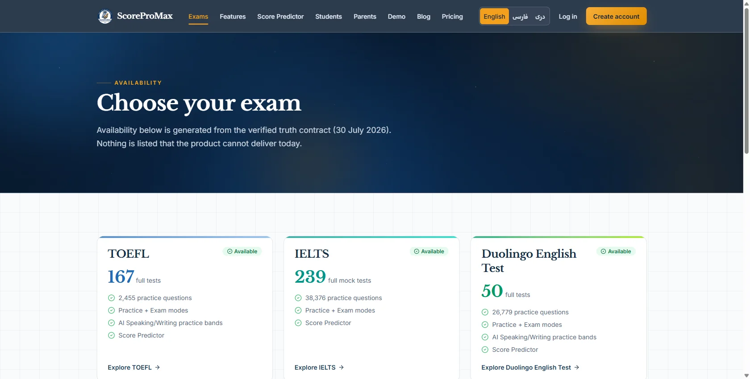Click the ScoreProMax logo icon

click(x=105, y=16)
